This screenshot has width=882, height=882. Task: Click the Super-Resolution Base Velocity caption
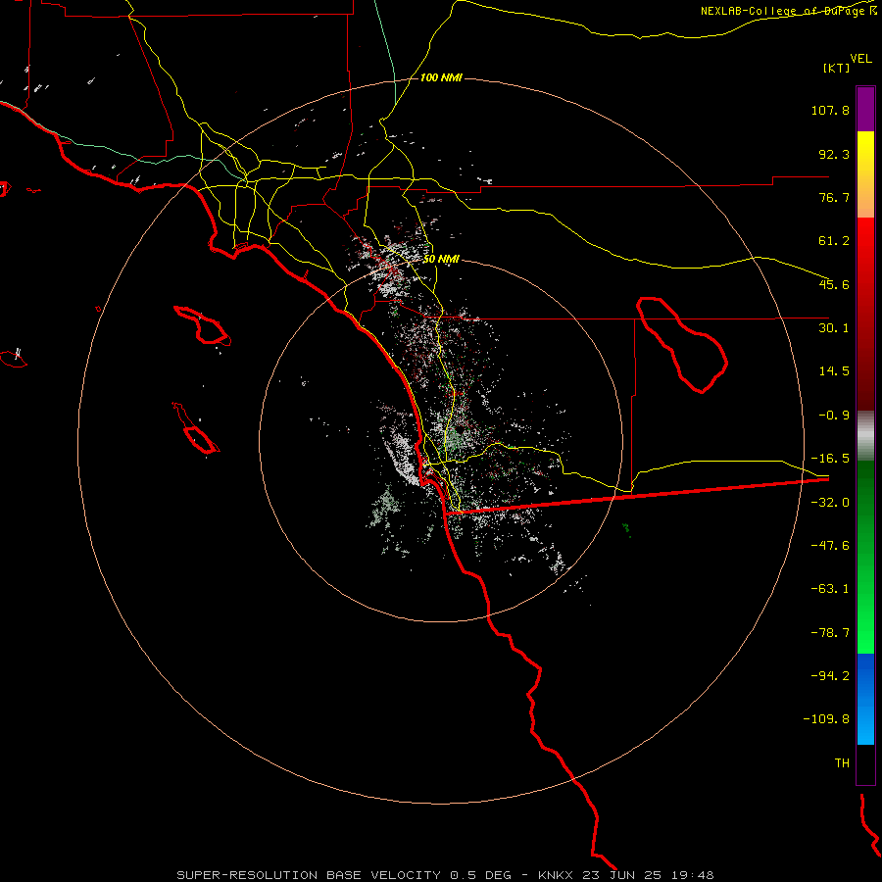click(x=446, y=875)
